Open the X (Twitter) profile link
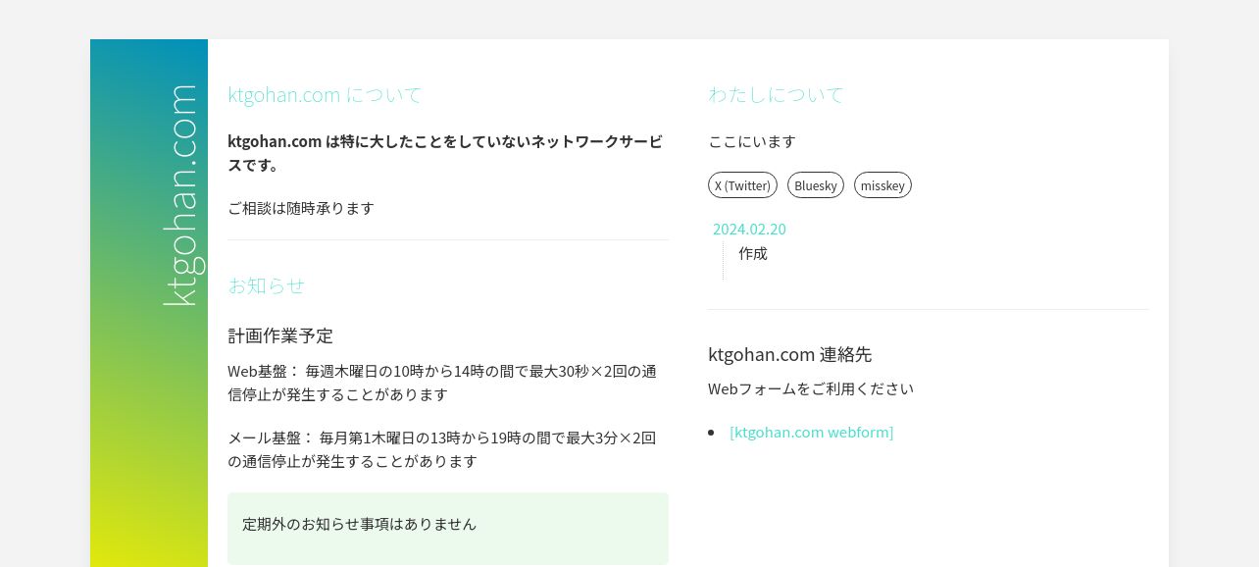 [742, 185]
